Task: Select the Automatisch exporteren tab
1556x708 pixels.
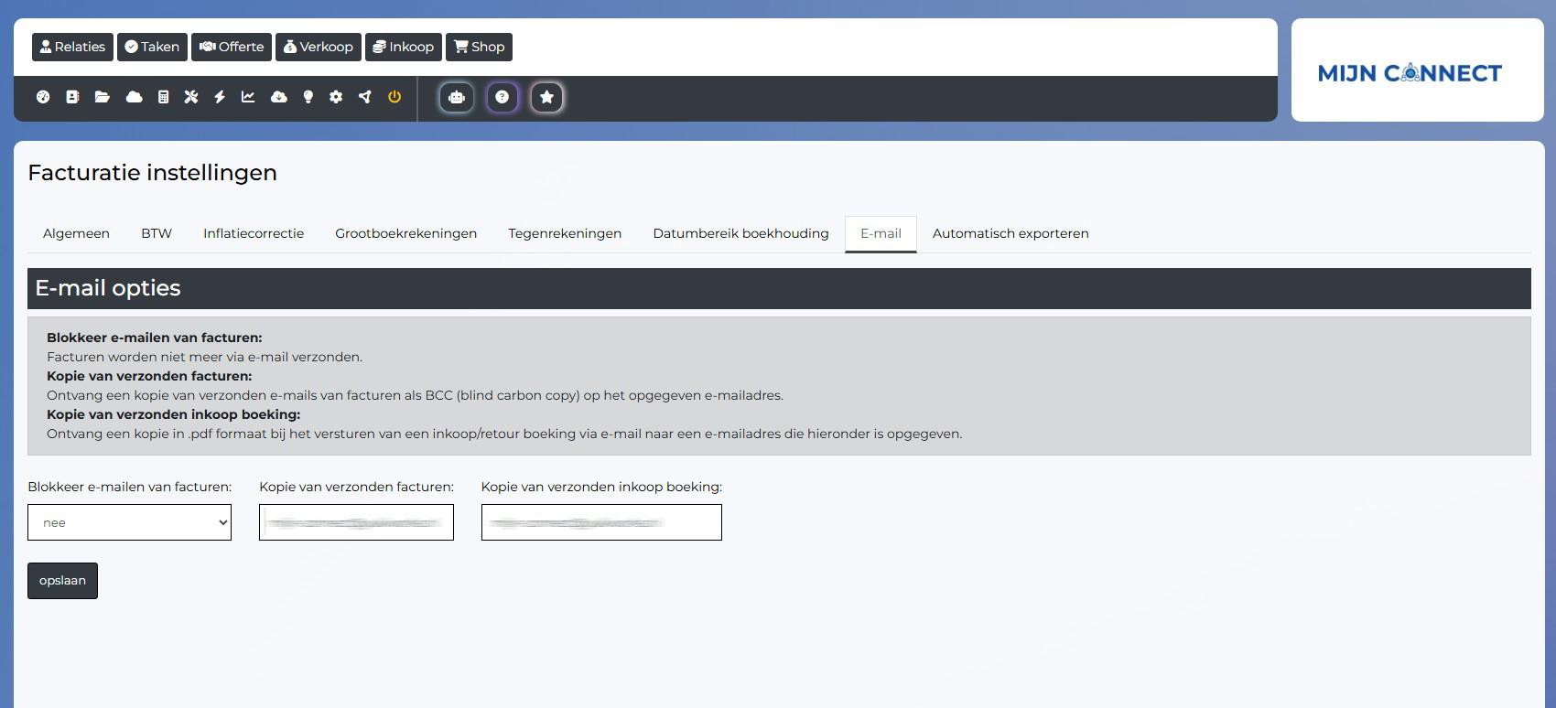Action: coord(1010,233)
